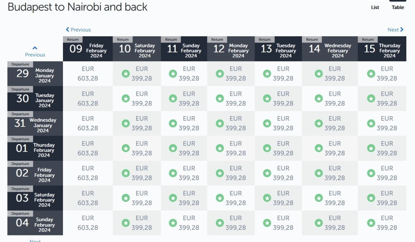Choose EUR 399,28 fare Feb 02 to Feb 11
The image size is (415, 242).
189,173
